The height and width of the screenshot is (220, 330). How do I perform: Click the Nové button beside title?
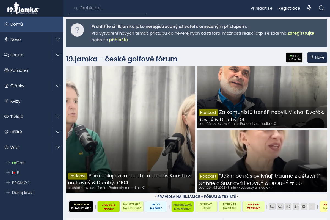coord(317,57)
